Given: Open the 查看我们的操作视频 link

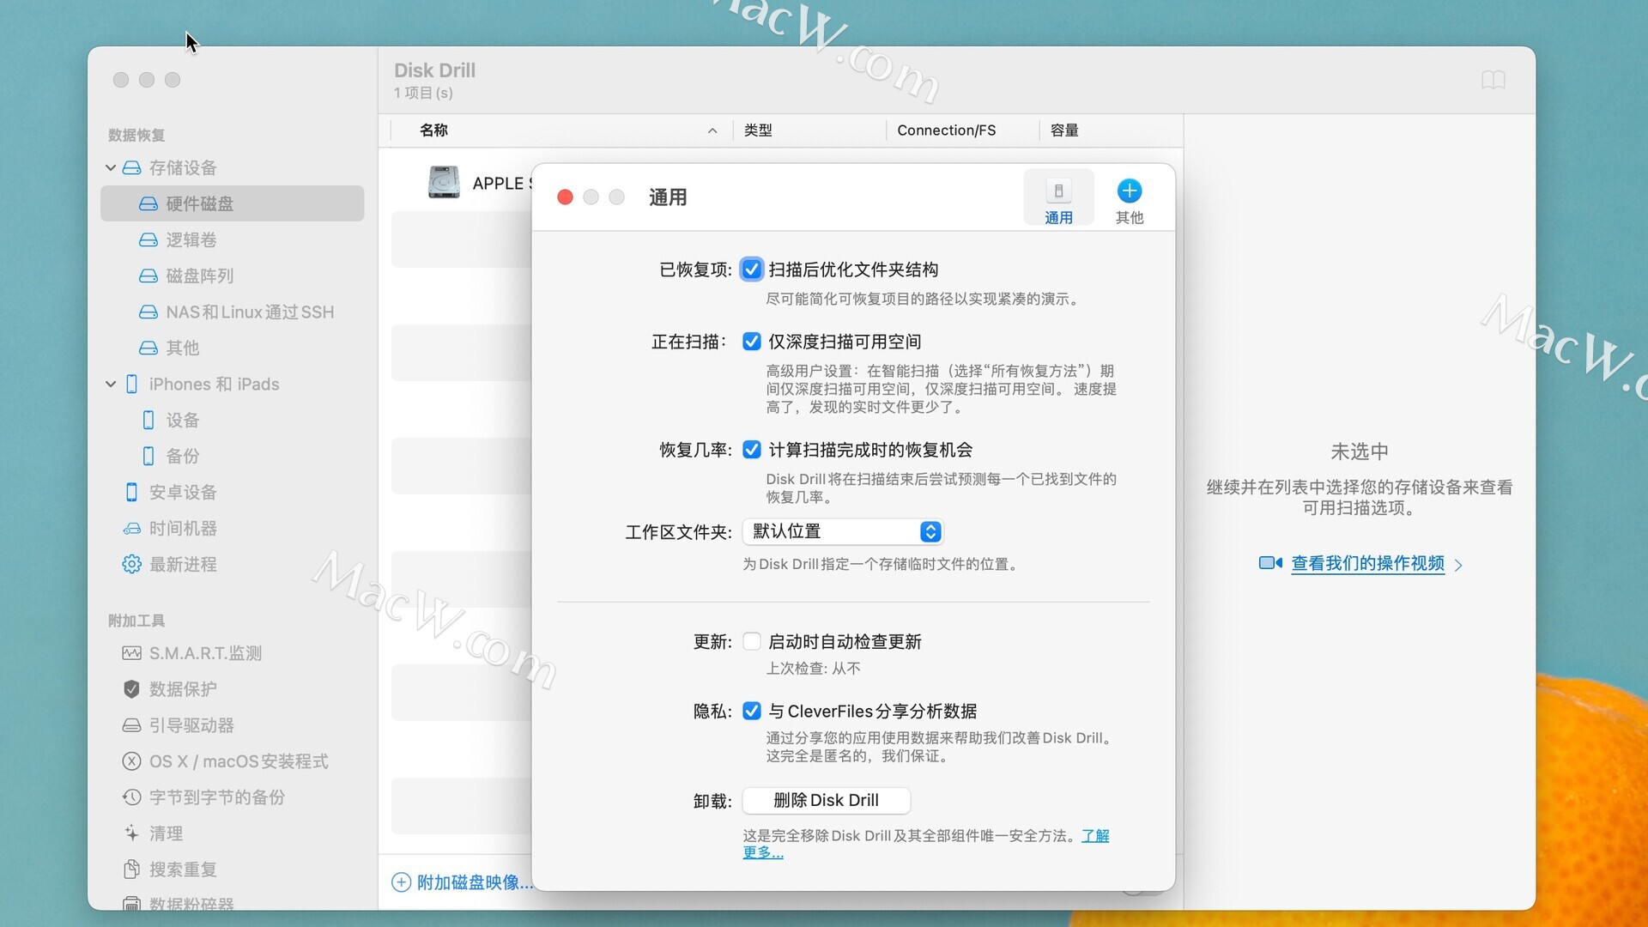Looking at the screenshot, I should pyautogui.click(x=1368, y=563).
